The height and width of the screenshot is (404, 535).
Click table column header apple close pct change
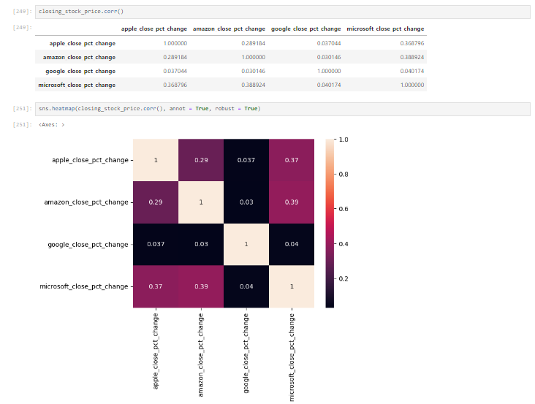(154, 29)
